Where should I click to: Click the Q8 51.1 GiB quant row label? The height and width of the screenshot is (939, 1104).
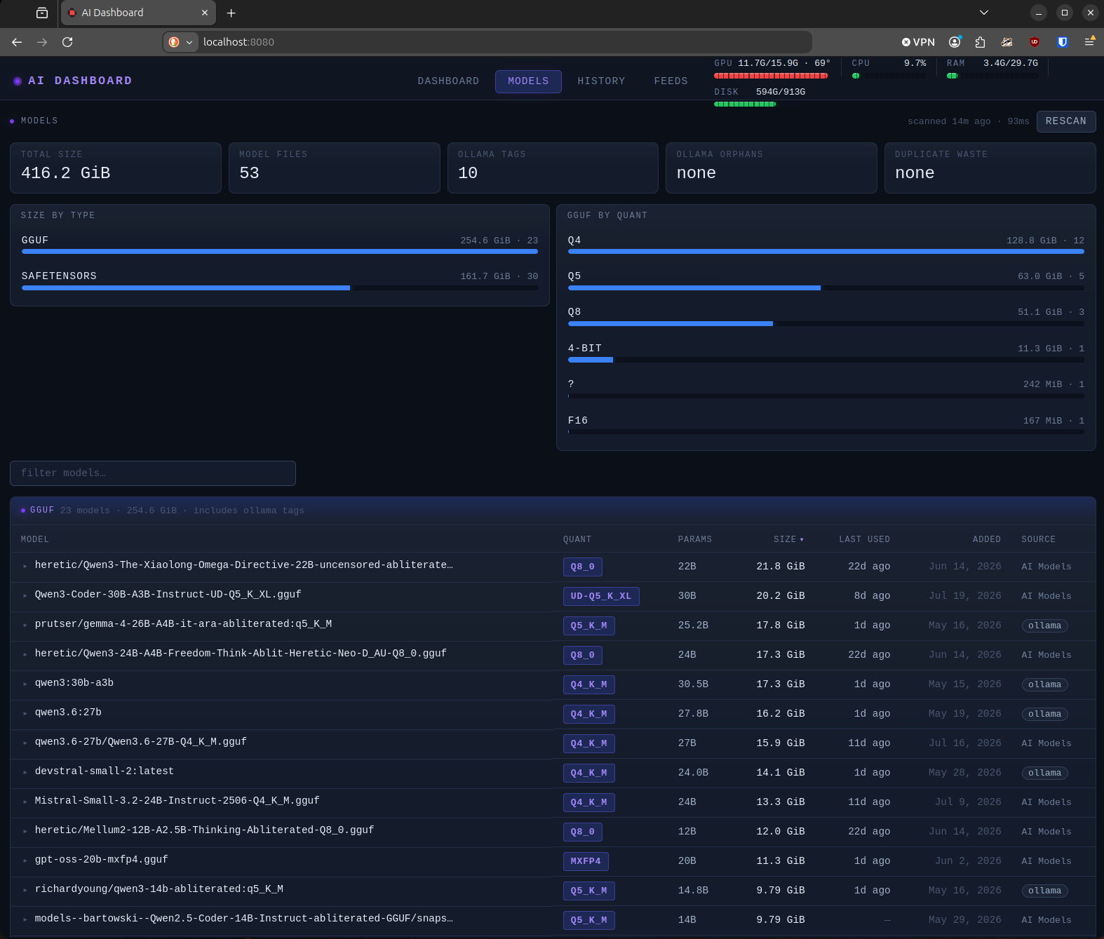pyautogui.click(x=574, y=312)
